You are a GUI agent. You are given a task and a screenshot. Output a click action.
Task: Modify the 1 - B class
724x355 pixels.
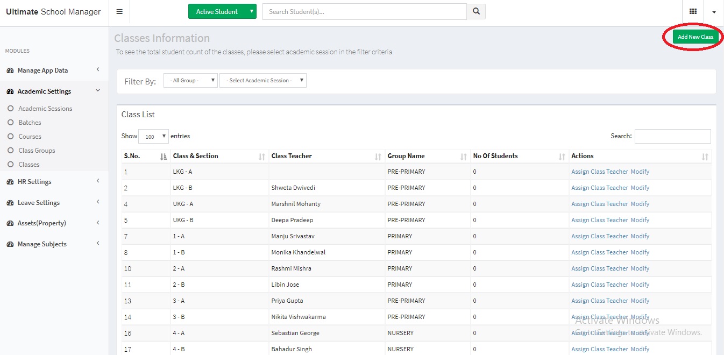click(x=640, y=252)
